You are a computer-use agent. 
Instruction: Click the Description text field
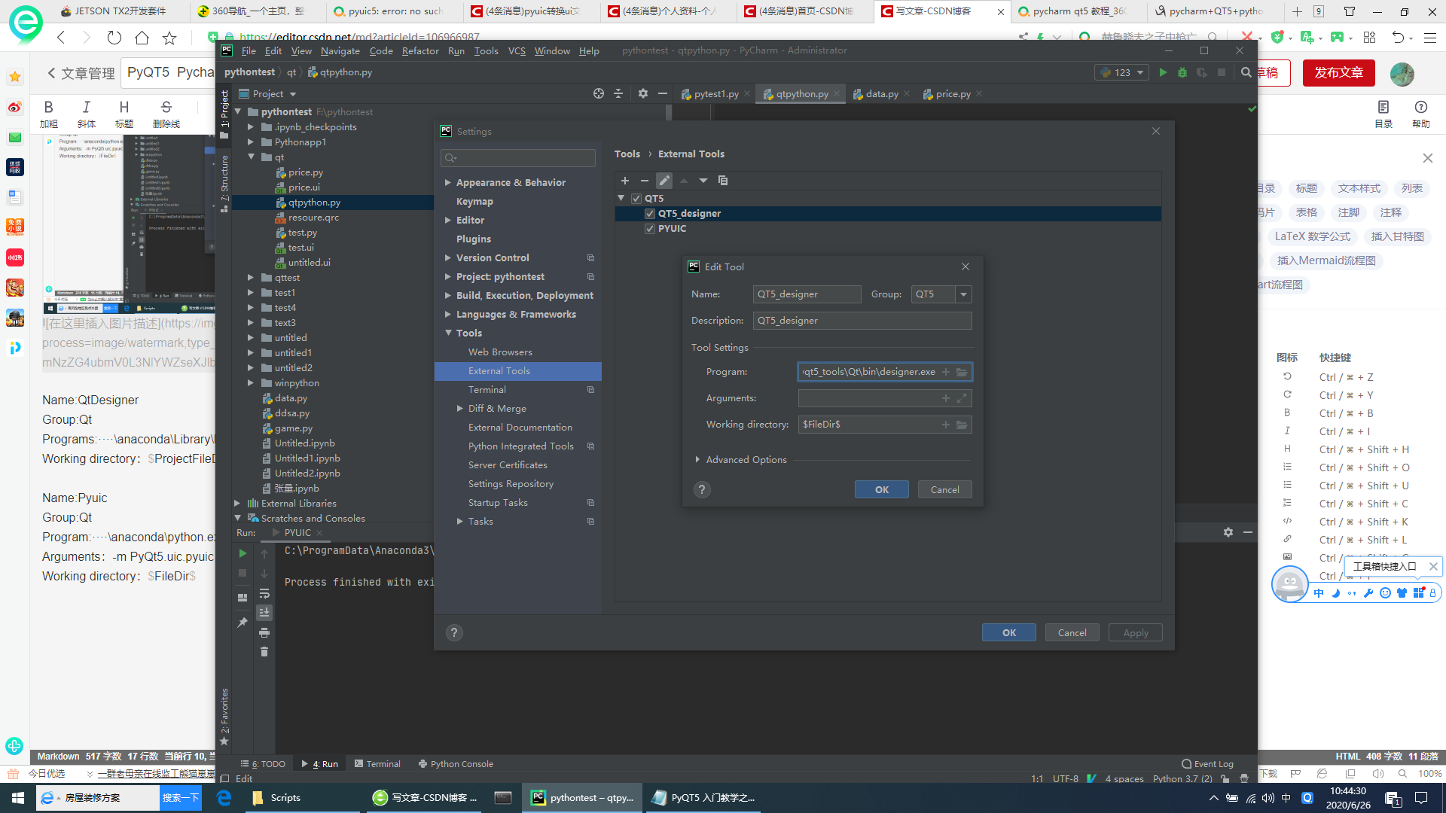(862, 321)
